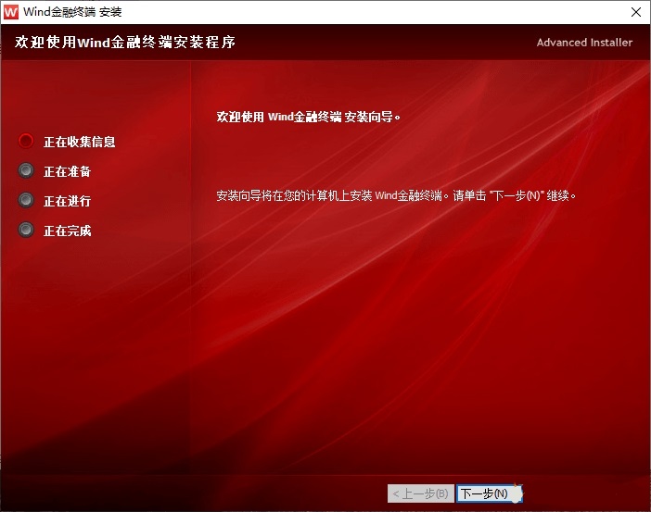The image size is (651, 512).
Task: Click the 正在完成 gray step indicator circle
Action: (x=26, y=231)
